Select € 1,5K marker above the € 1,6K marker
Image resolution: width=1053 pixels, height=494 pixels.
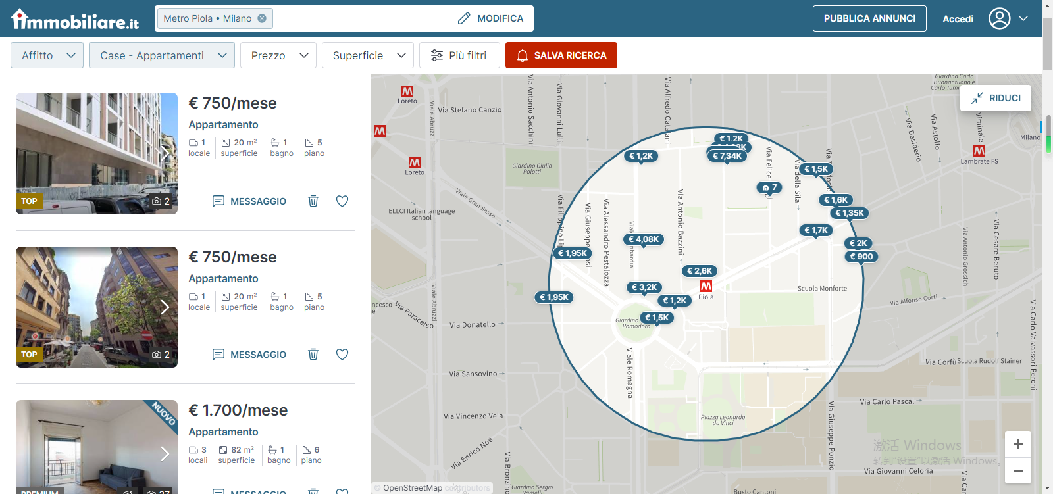pyautogui.click(x=816, y=169)
